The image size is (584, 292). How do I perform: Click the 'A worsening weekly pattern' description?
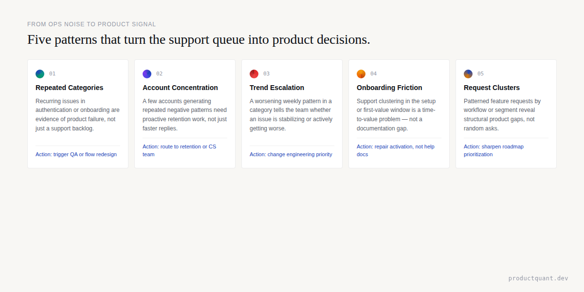291,115
